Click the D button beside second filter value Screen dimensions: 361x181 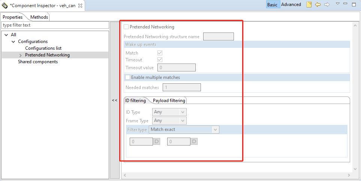[194, 141]
